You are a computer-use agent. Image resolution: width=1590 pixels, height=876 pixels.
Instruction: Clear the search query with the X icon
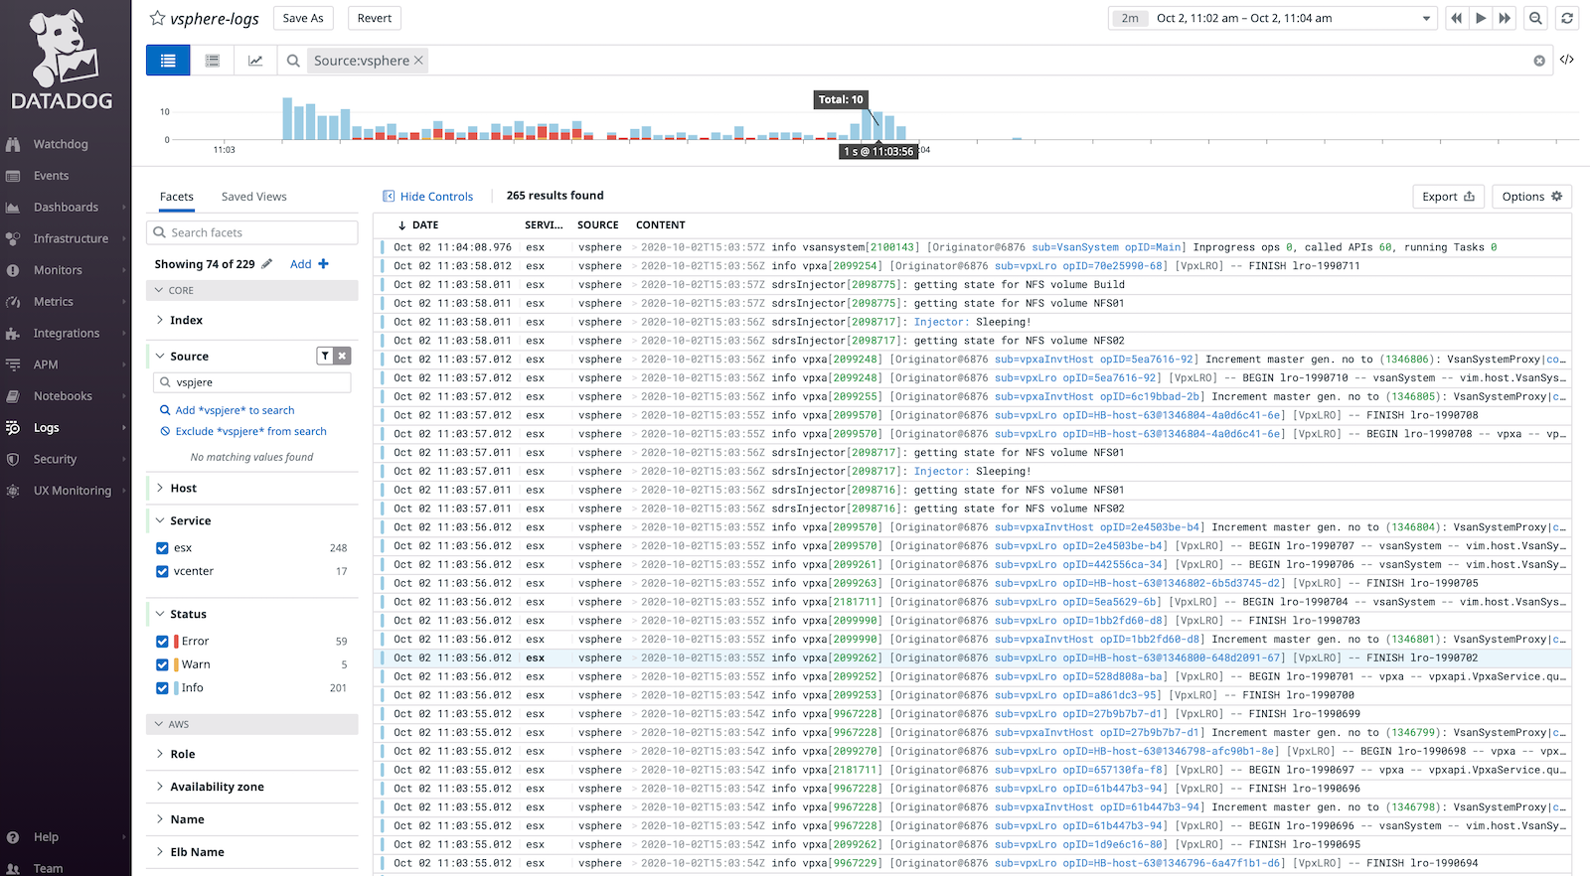[1539, 61]
